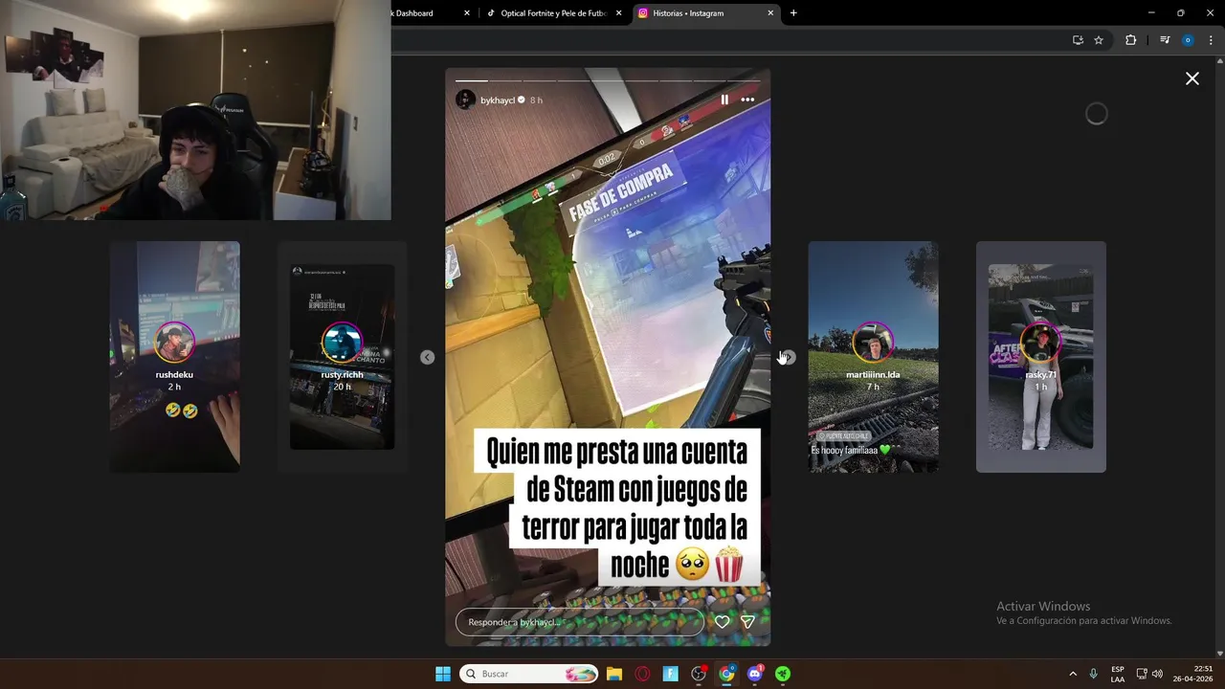Advance to the next story arrow
The height and width of the screenshot is (689, 1225).
[x=788, y=357]
